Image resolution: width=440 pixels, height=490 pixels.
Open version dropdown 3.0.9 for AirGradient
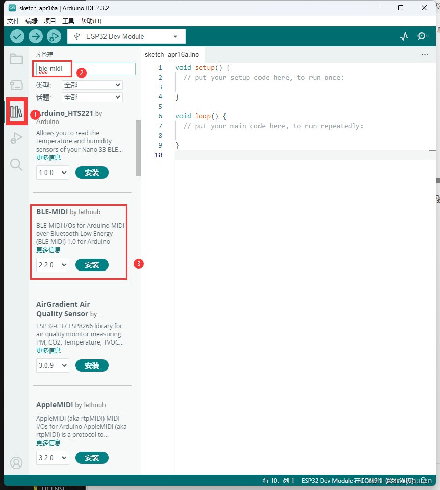(53, 365)
